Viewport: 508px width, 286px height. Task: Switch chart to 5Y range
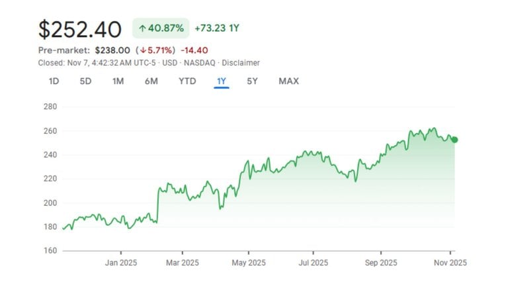[x=252, y=81]
